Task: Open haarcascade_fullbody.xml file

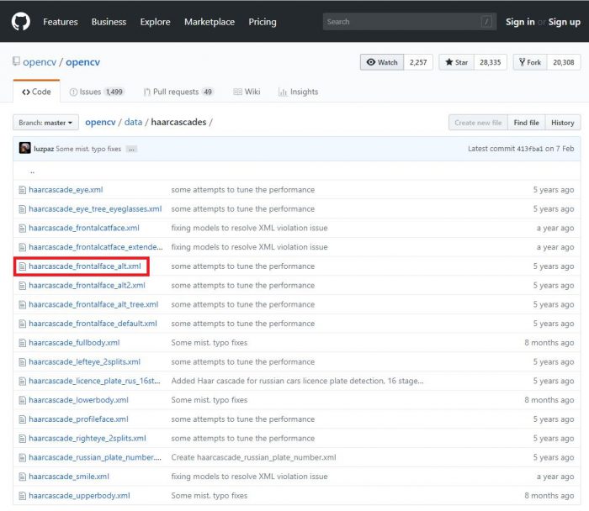Action: coord(74,343)
